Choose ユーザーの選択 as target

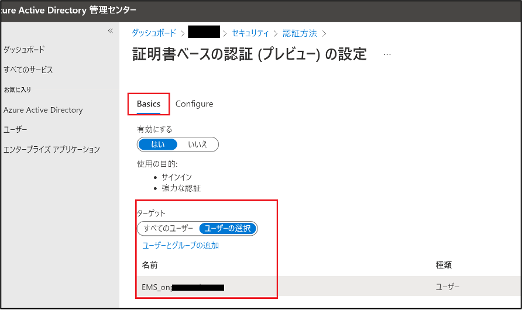click(x=228, y=229)
